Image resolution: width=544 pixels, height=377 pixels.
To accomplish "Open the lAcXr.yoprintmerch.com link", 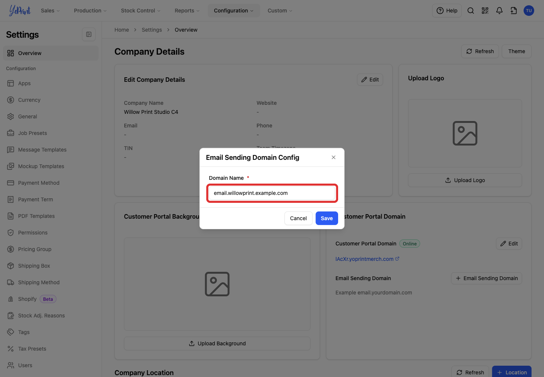I will click(365, 259).
